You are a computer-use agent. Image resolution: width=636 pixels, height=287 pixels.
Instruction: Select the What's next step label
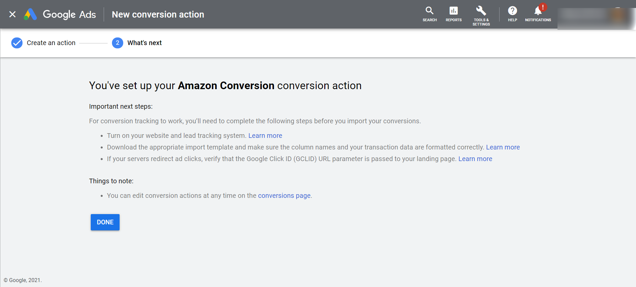coord(144,43)
